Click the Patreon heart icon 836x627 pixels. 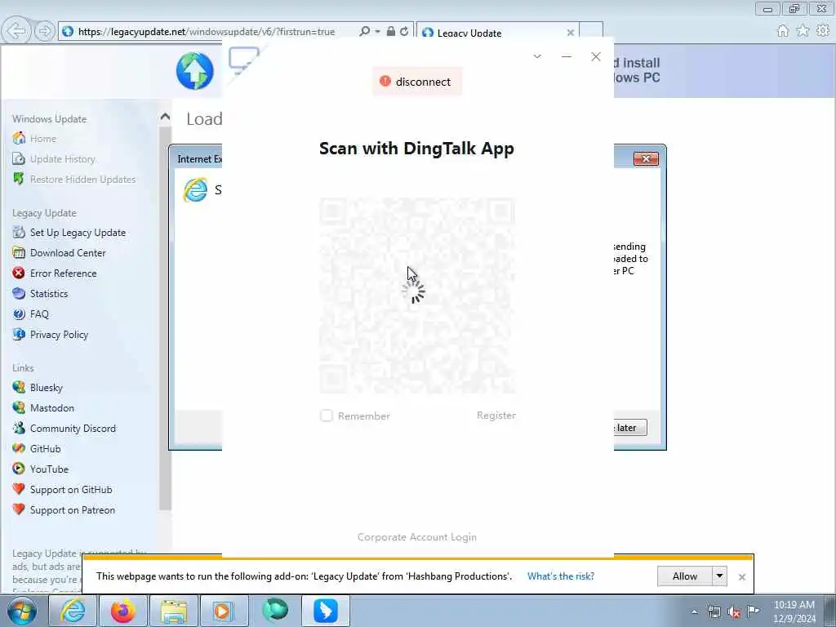(19, 509)
